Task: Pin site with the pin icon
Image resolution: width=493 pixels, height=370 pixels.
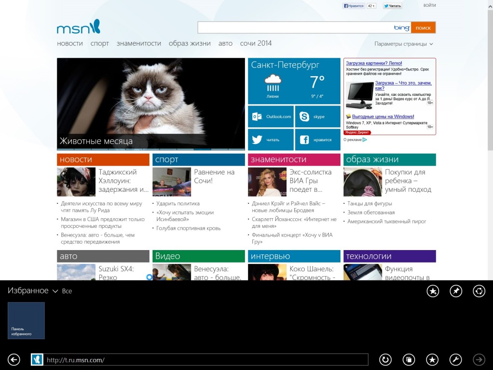Action: coord(456,291)
